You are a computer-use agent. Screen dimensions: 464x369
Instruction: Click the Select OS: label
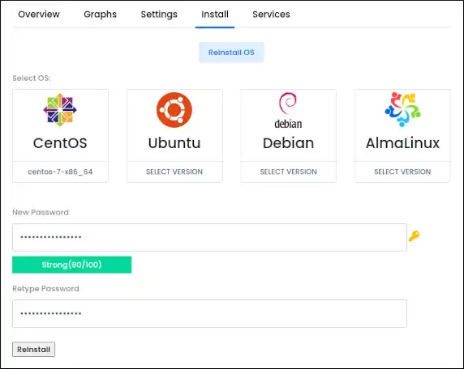[32, 78]
